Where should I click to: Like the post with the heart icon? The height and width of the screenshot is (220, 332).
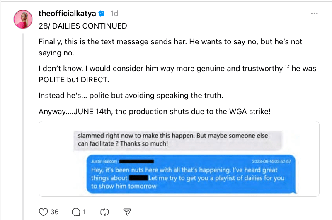44,212
